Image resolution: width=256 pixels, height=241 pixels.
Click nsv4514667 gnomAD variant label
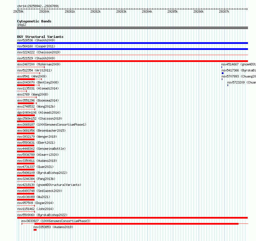[238, 64]
